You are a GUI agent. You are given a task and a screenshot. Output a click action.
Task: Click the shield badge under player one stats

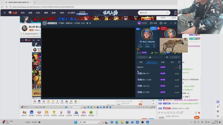[138, 49]
